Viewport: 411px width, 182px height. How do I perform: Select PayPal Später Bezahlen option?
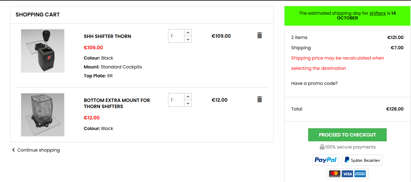click(x=362, y=160)
